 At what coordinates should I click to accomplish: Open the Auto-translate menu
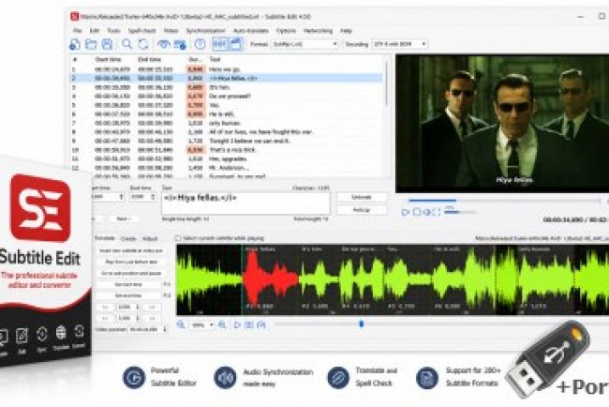click(250, 31)
